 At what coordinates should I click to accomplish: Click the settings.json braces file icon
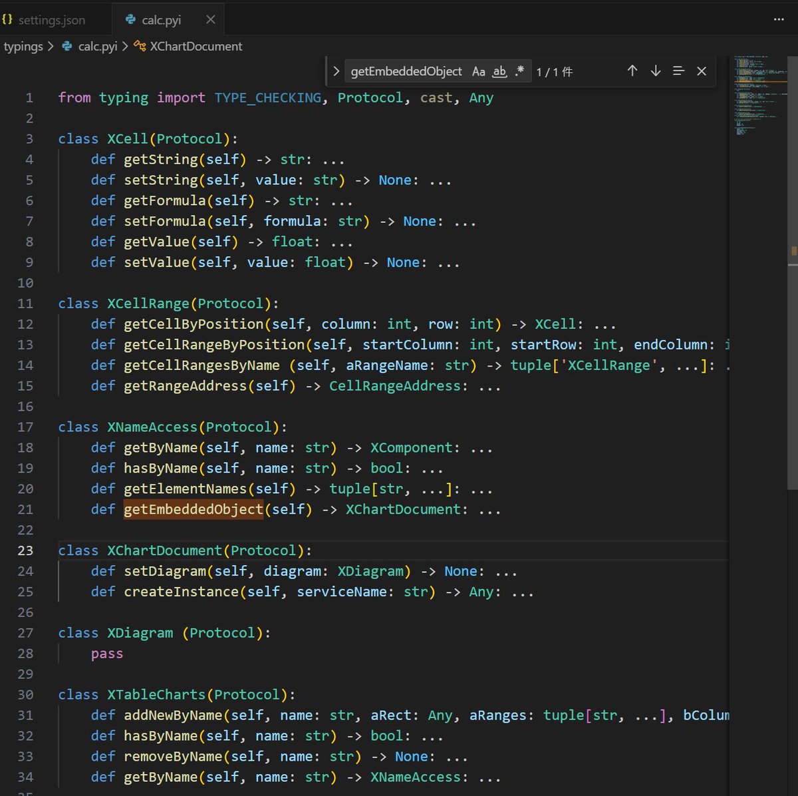tap(7, 20)
